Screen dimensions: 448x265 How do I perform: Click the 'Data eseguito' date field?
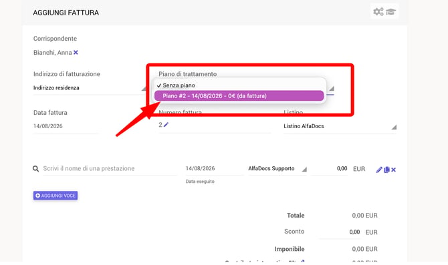click(214, 169)
